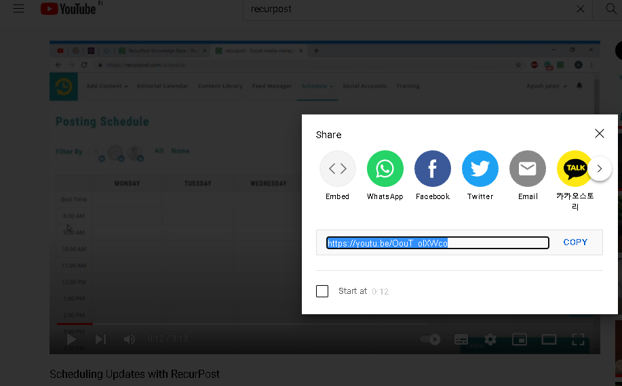Screen dimensions: 622x386
Task: Close the Share dialog
Action: point(600,133)
